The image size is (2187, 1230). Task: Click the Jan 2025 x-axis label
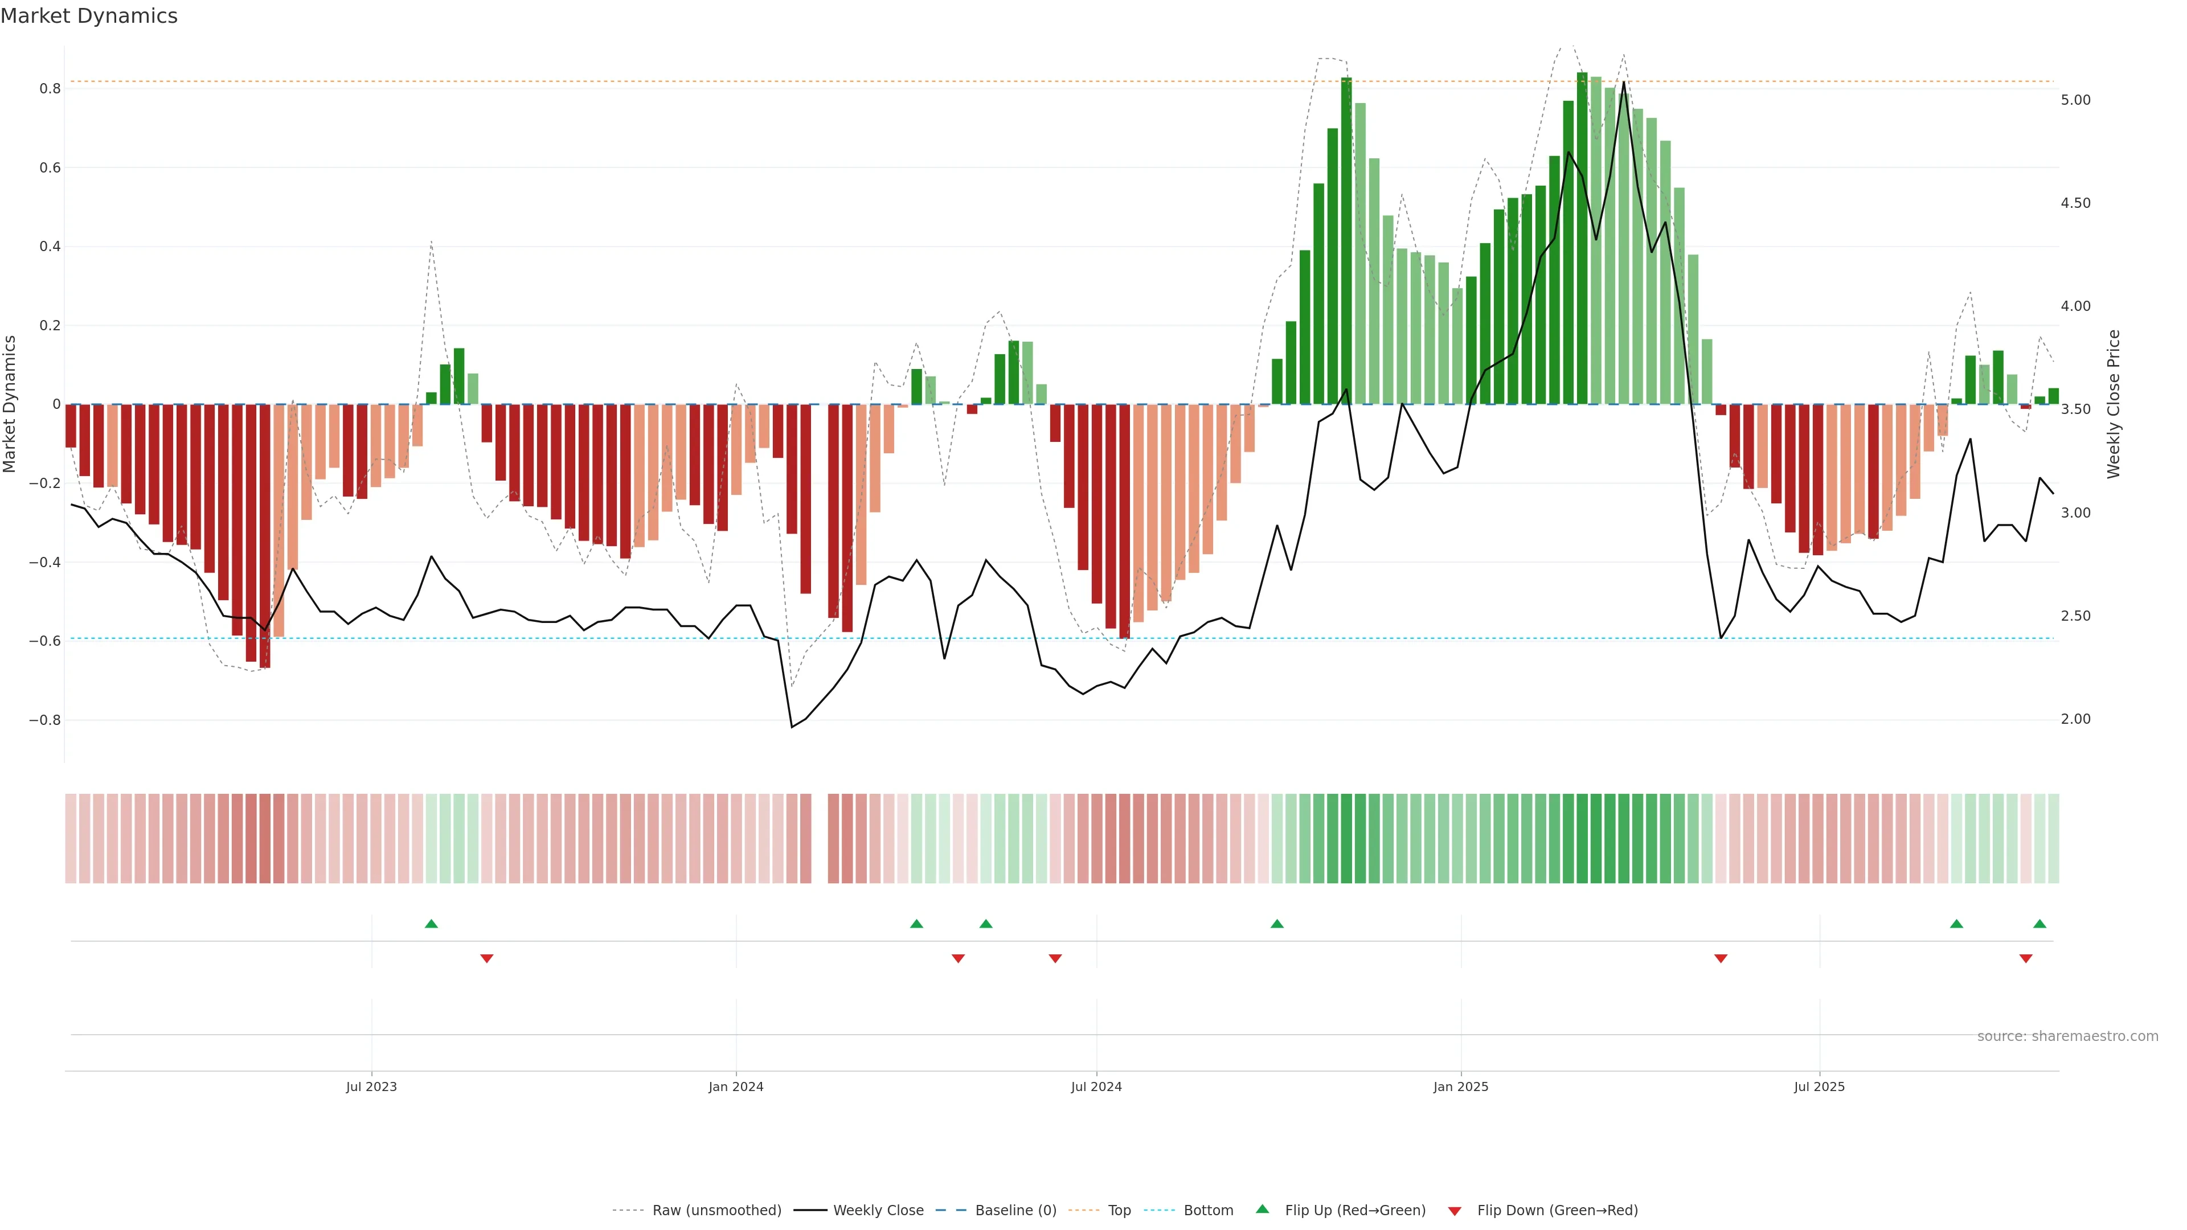click(x=1460, y=1086)
